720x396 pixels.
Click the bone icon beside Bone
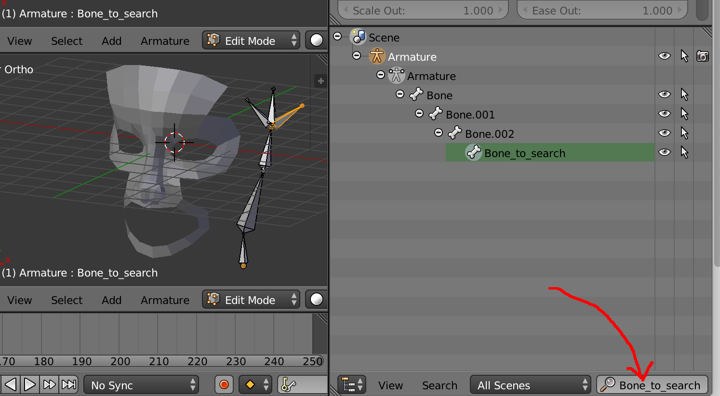point(416,95)
